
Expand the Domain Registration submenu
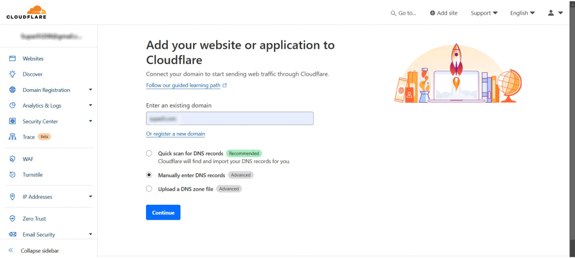90,90
